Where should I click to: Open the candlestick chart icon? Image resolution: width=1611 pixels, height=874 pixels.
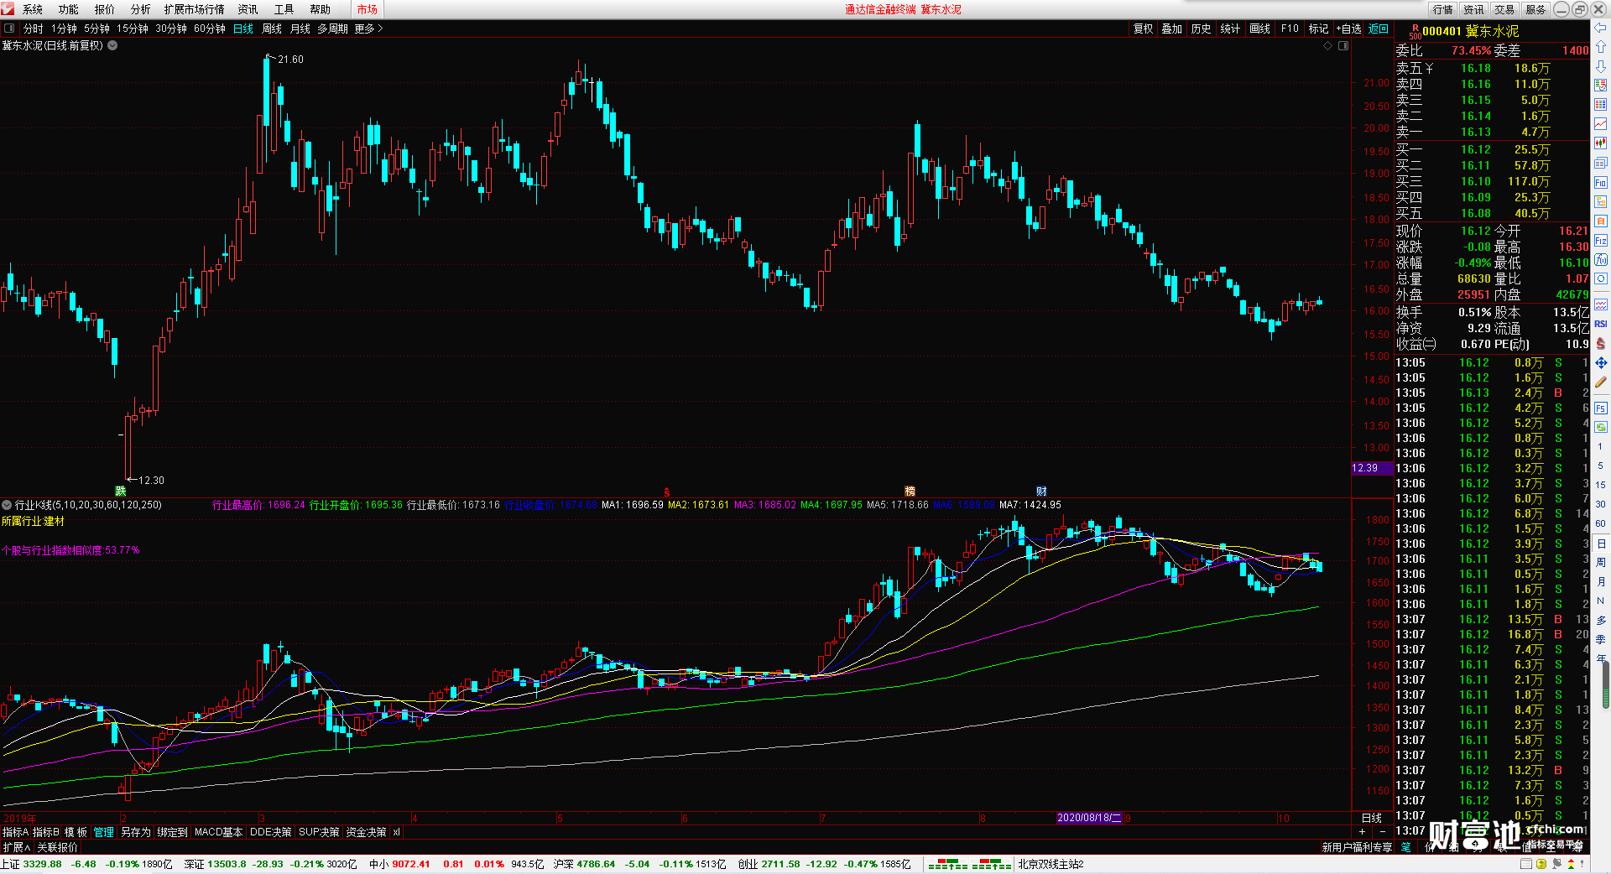pyautogui.click(x=1601, y=143)
